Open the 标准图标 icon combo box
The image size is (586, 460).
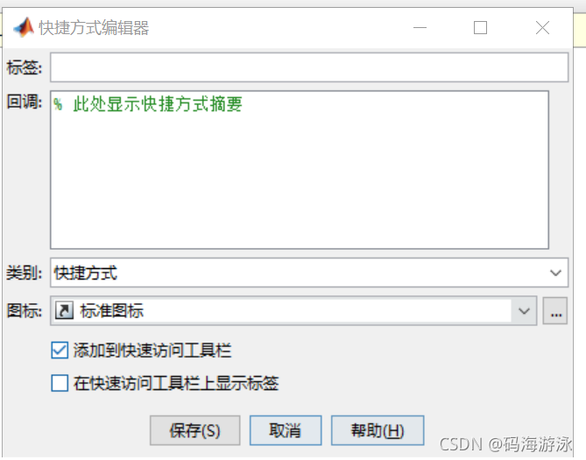(293, 311)
